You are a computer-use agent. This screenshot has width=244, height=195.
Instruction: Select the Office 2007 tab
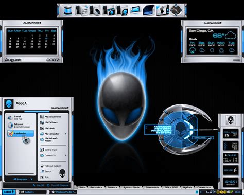pos(171,187)
